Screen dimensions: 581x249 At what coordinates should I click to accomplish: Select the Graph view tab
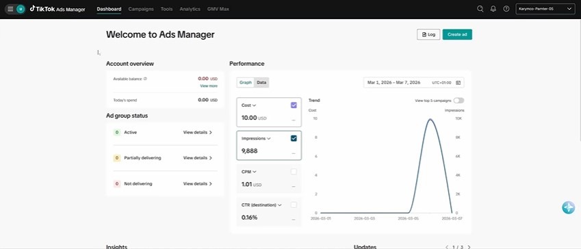(245, 83)
